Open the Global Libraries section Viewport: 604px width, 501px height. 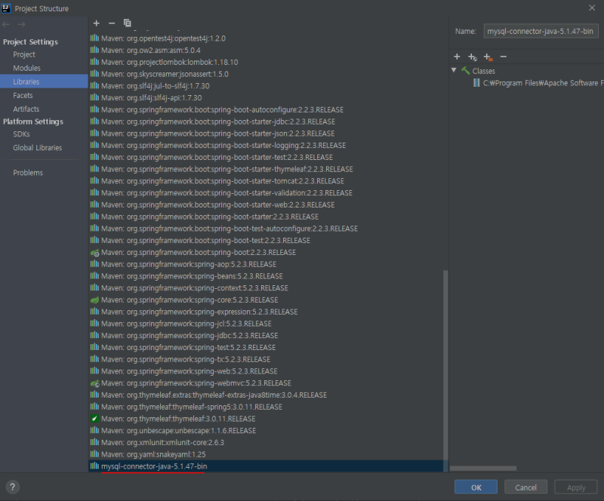coord(37,148)
